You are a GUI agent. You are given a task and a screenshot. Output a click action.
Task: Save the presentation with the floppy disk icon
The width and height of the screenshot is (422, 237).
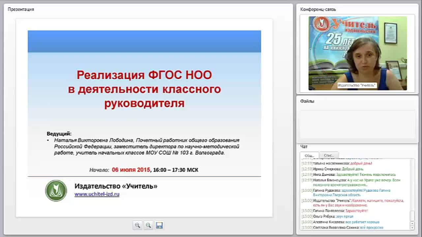[x=159, y=225]
